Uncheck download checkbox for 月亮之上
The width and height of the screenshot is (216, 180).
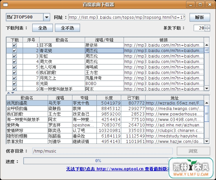click(x=14, y=78)
